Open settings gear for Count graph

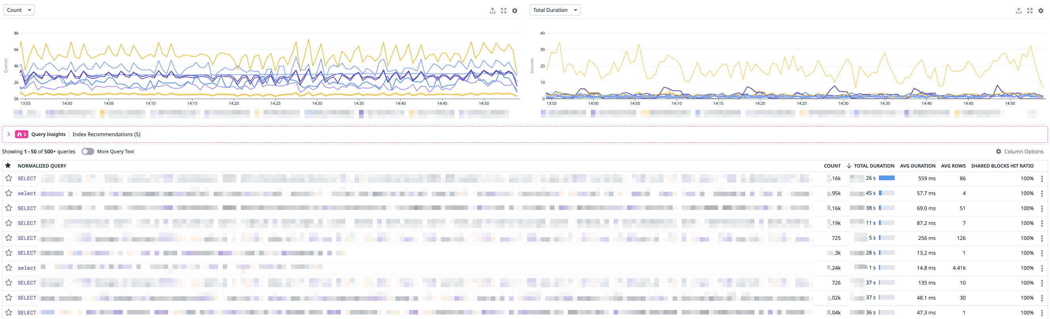pos(515,11)
